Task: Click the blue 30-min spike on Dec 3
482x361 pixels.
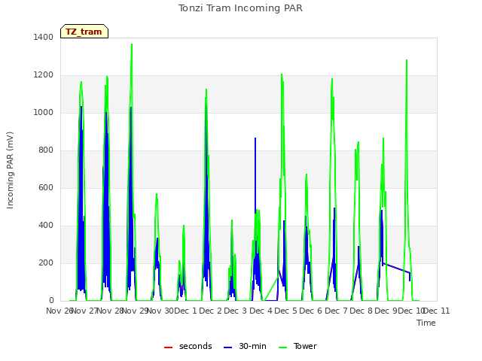Action: tap(255, 138)
